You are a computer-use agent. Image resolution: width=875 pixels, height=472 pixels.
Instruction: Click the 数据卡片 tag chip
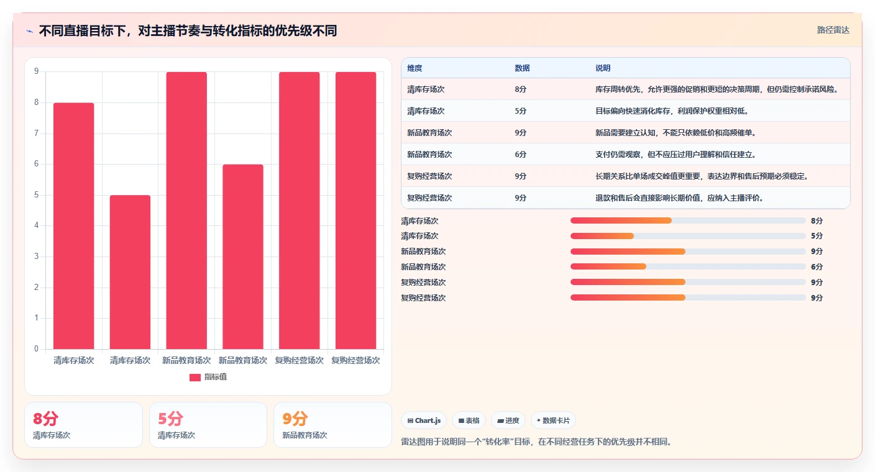[553, 420]
